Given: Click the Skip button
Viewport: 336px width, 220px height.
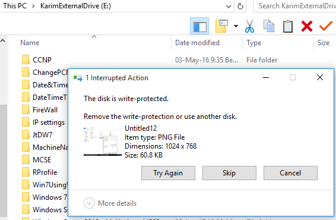Looking at the screenshot, I should point(229,173).
